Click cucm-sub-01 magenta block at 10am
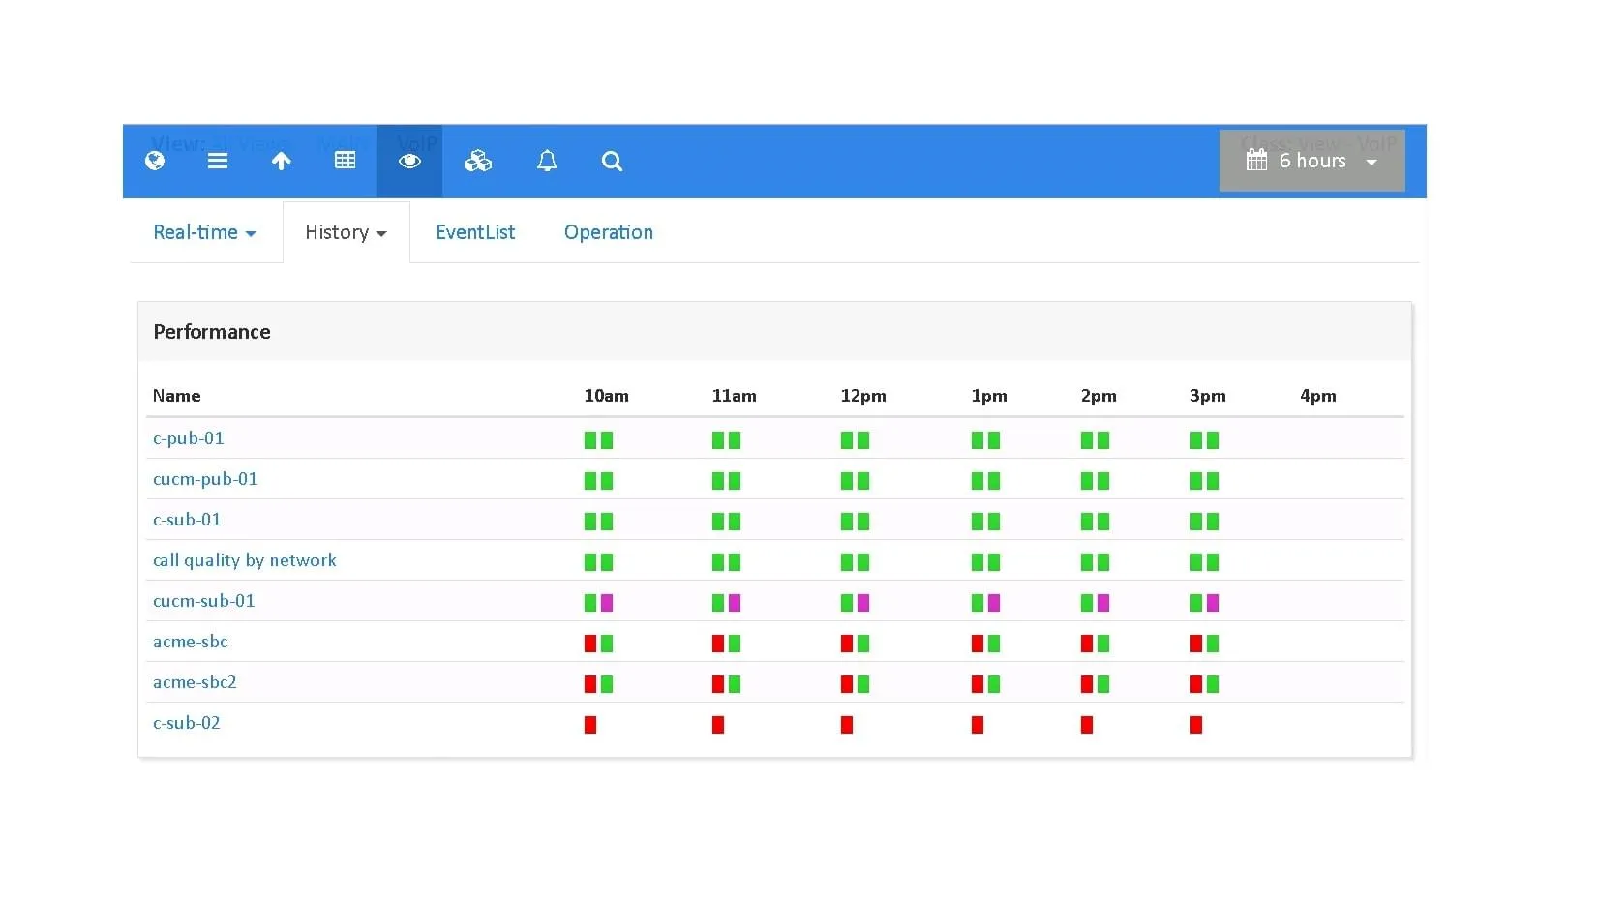 [607, 603]
